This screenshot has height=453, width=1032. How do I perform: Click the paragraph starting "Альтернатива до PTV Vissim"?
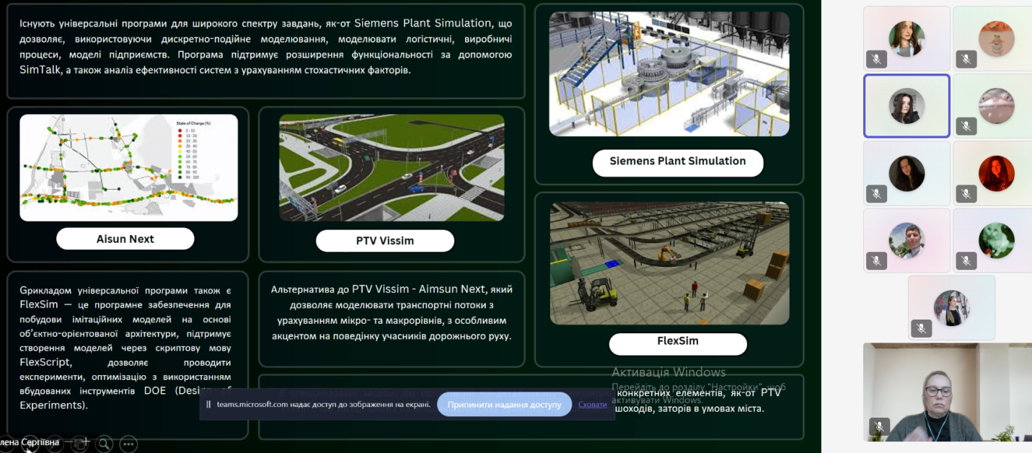click(392, 312)
